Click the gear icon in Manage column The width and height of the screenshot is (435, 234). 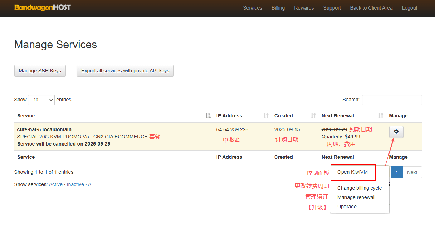pyautogui.click(x=396, y=132)
